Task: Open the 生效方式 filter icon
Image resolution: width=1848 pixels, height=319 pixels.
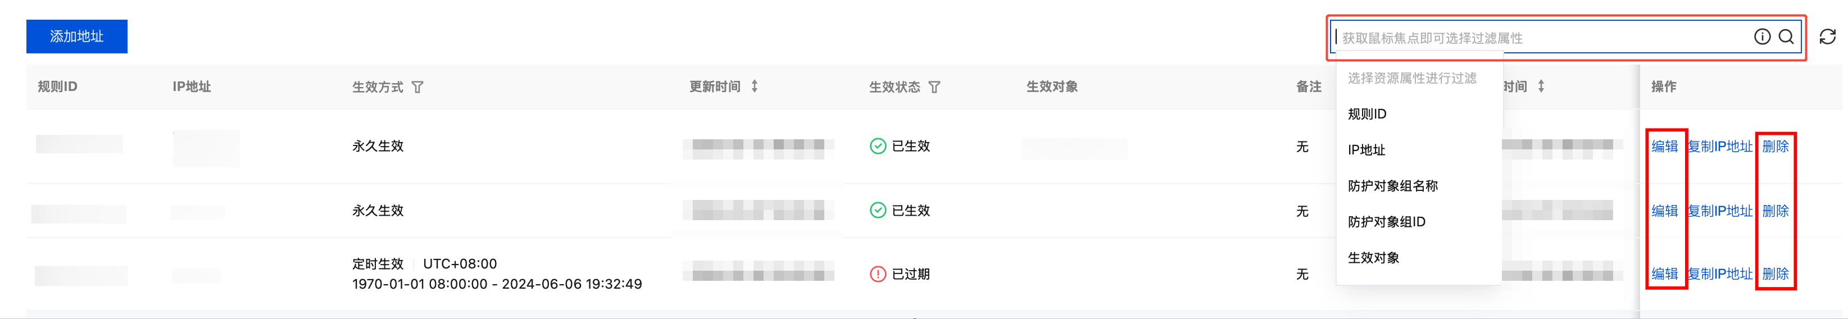Action: [x=417, y=86]
